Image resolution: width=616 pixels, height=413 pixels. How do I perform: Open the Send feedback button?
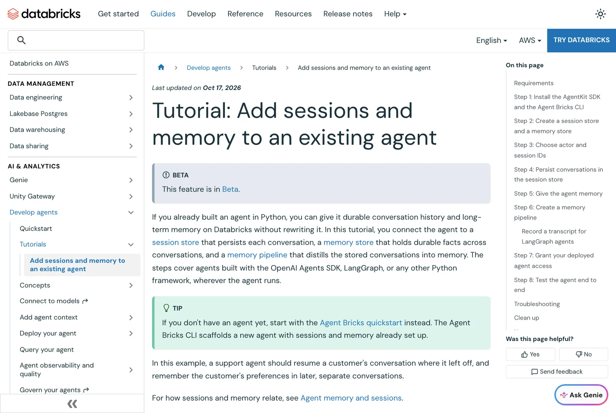(x=557, y=372)
